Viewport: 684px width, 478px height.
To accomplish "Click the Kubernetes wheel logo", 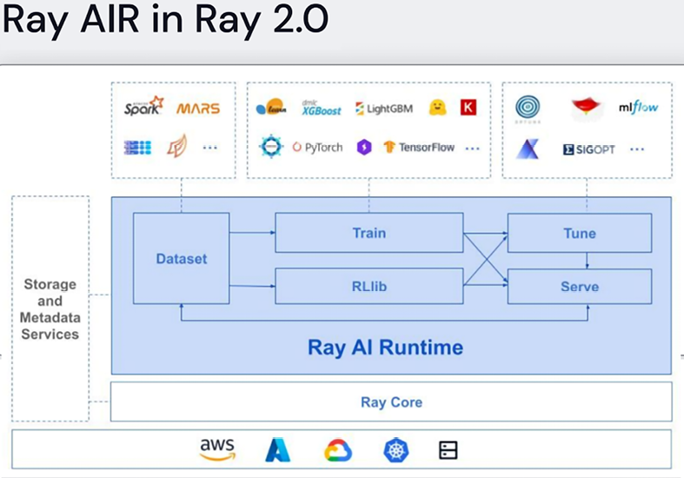I will [x=396, y=450].
